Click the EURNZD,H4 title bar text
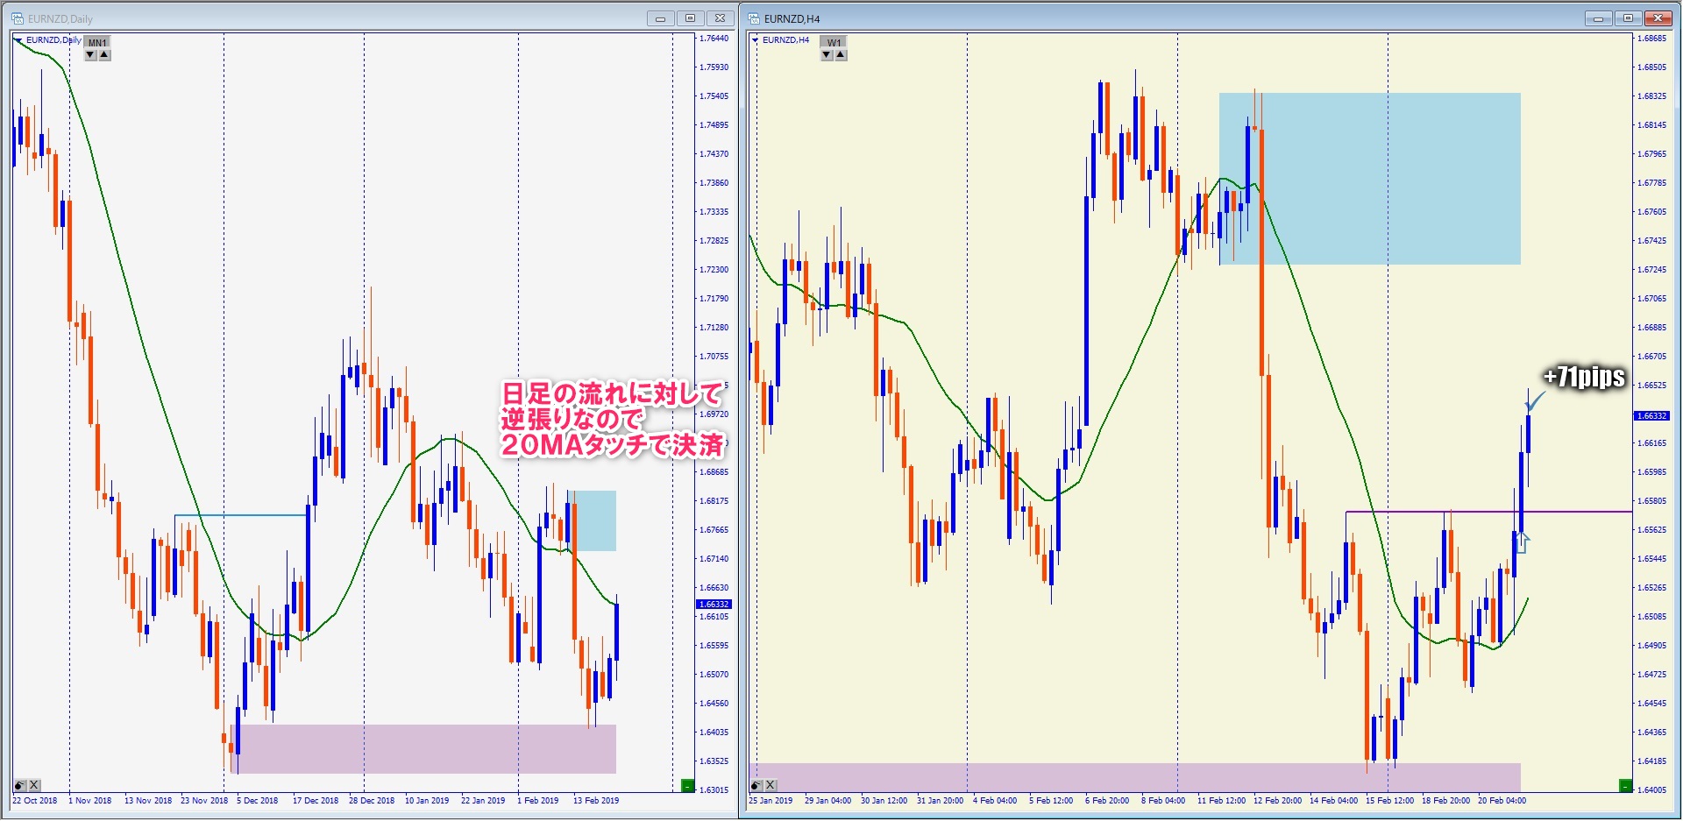Viewport: 1683px width, 821px height. [x=792, y=18]
